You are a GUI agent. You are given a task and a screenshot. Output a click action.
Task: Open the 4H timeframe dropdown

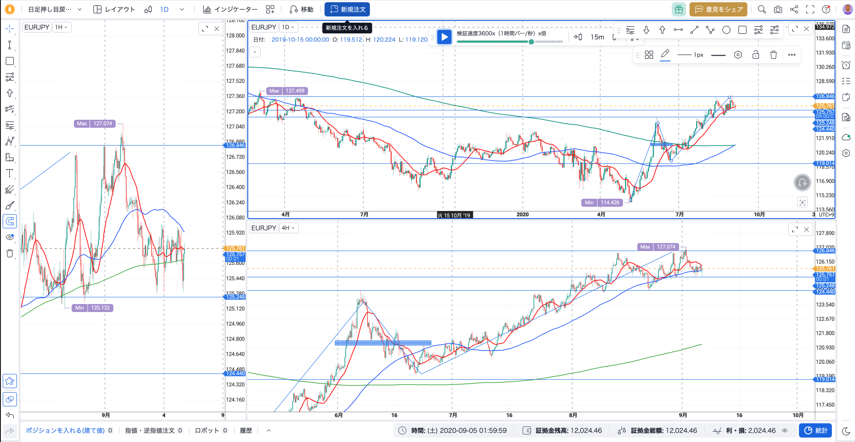tap(288, 228)
